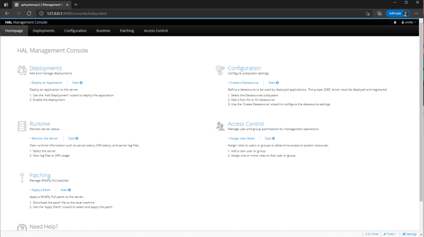
Task: Open a new browser tab
Action: (x=76, y=5)
